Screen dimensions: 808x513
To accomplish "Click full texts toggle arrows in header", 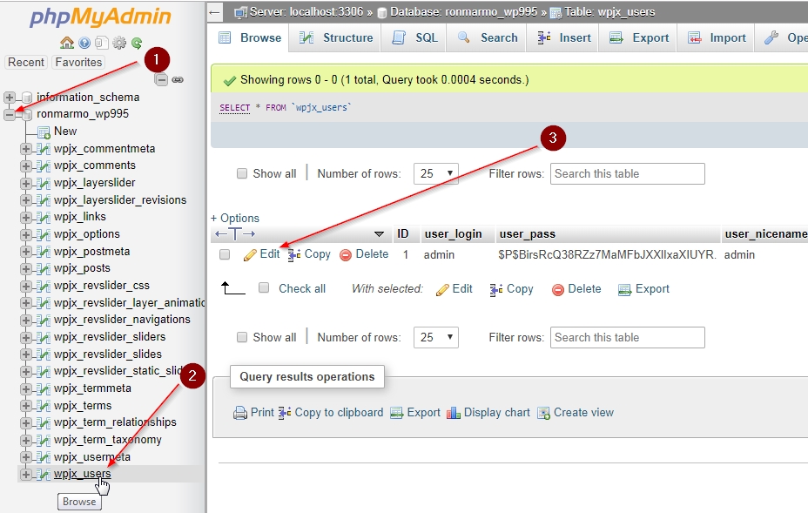I will [235, 234].
